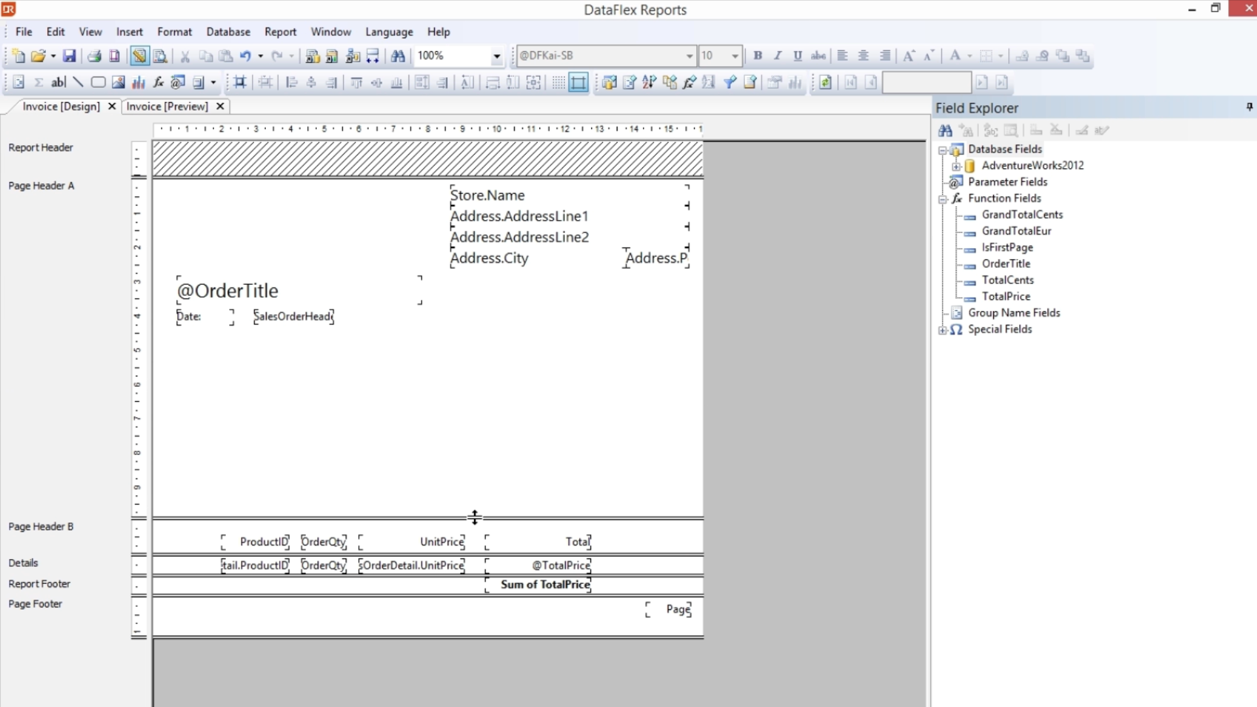Toggle Italic formatting
This screenshot has height=707, width=1257.
(x=778, y=56)
